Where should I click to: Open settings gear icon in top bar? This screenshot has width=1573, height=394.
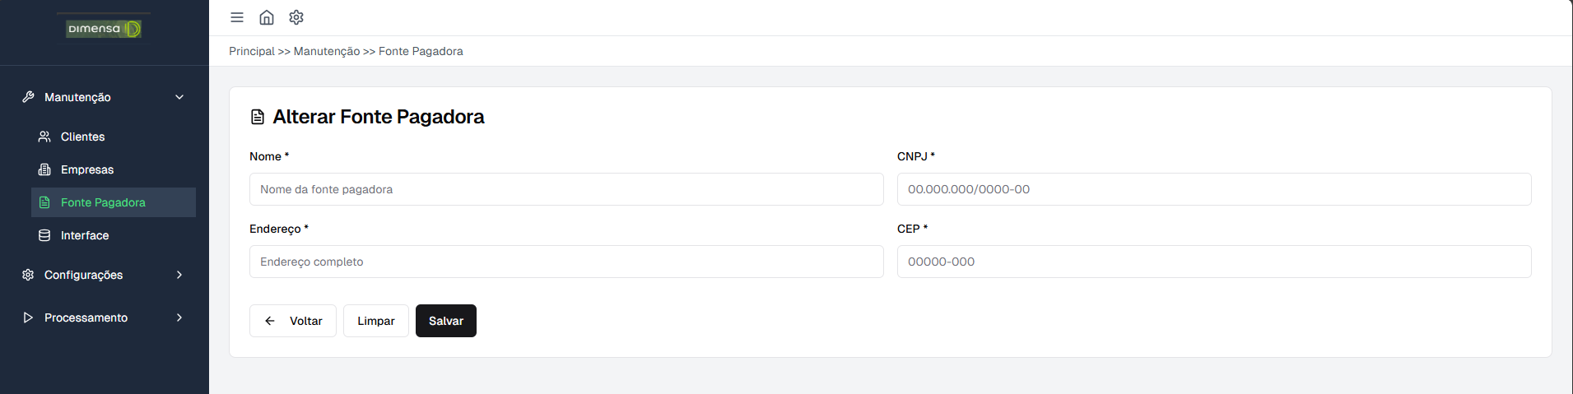tap(296, 17)
